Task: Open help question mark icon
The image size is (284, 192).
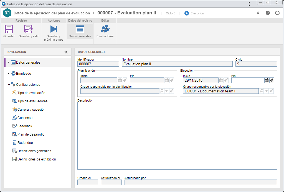Action: (268, 13)
